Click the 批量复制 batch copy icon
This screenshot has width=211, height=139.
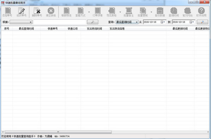pyautogui.click(x=143, y=11)
